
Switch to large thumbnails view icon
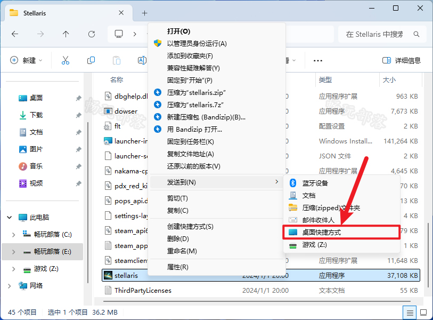[423, 313]
